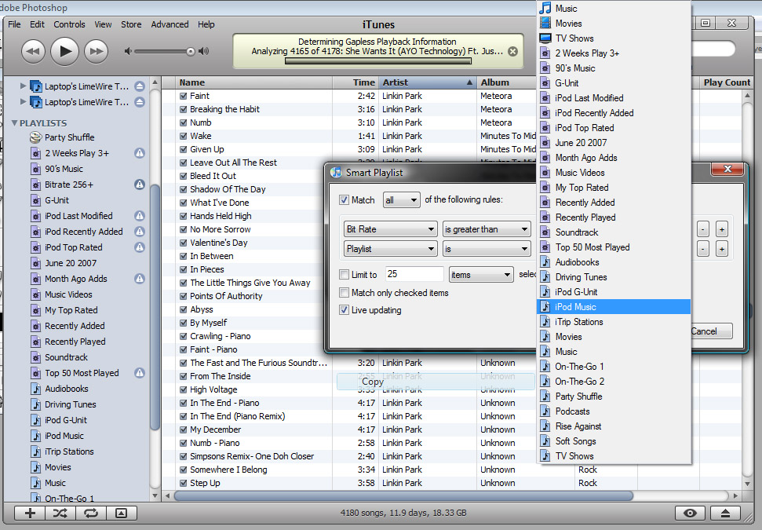Screen dimensions: 762x530
Task: Enable Match only checked items
Action: tap(344, 293)
